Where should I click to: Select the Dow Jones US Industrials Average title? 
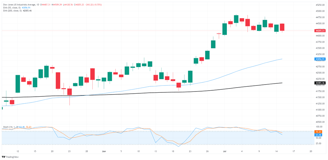(x=19, y=5)
